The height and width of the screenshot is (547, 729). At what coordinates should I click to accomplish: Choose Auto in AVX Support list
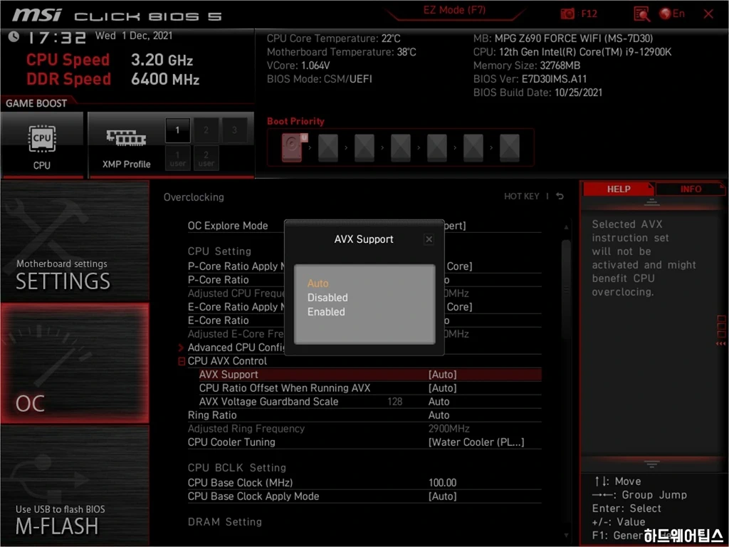coord(318,283)
